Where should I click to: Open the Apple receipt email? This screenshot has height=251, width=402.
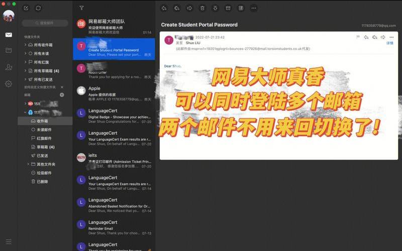114,93
